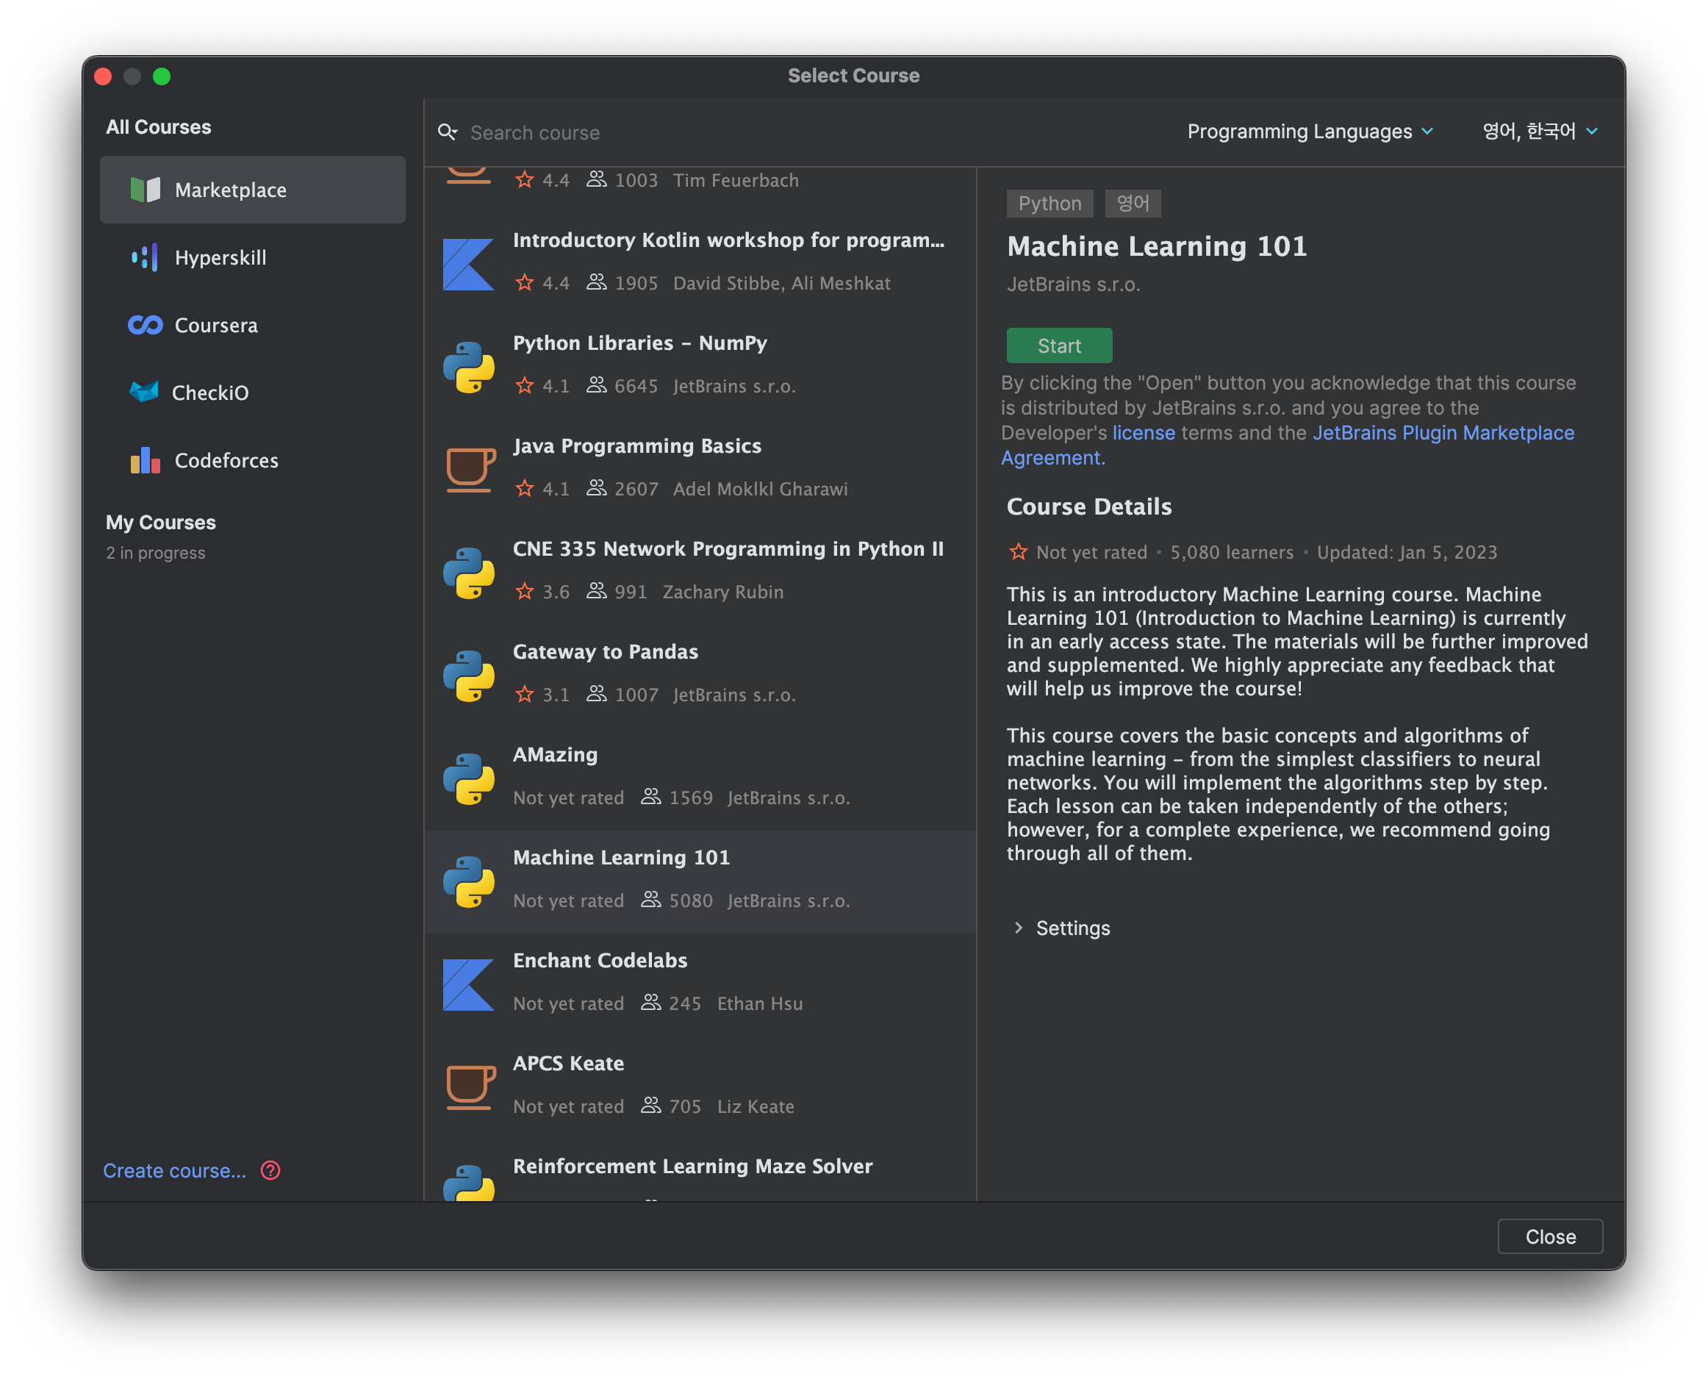Click the Codeforces bar chart icon
Viewport: 1708px width, 1379px height.
click(145, 460)
